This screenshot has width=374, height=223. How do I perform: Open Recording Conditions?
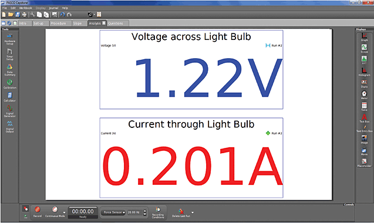[x=158, y=212]
